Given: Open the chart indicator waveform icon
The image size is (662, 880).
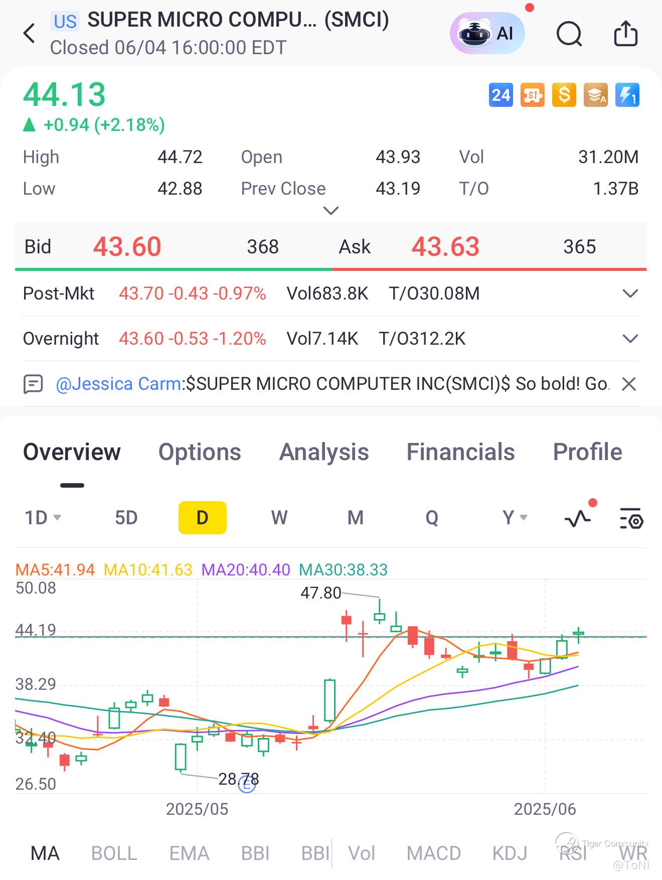Looking at the screenshot, I should tap(578, 517).
